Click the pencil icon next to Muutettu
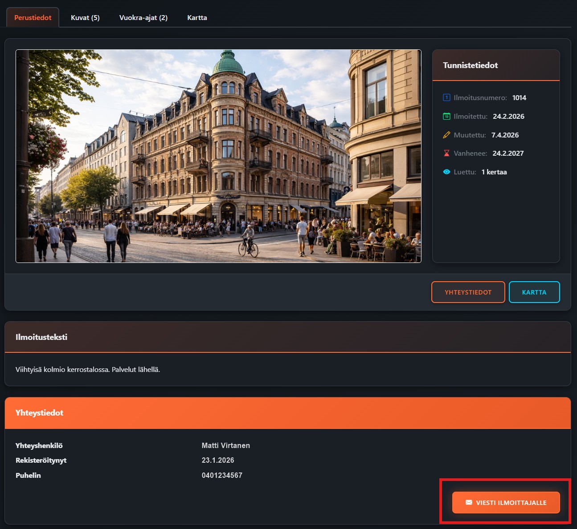 [446, 135]
